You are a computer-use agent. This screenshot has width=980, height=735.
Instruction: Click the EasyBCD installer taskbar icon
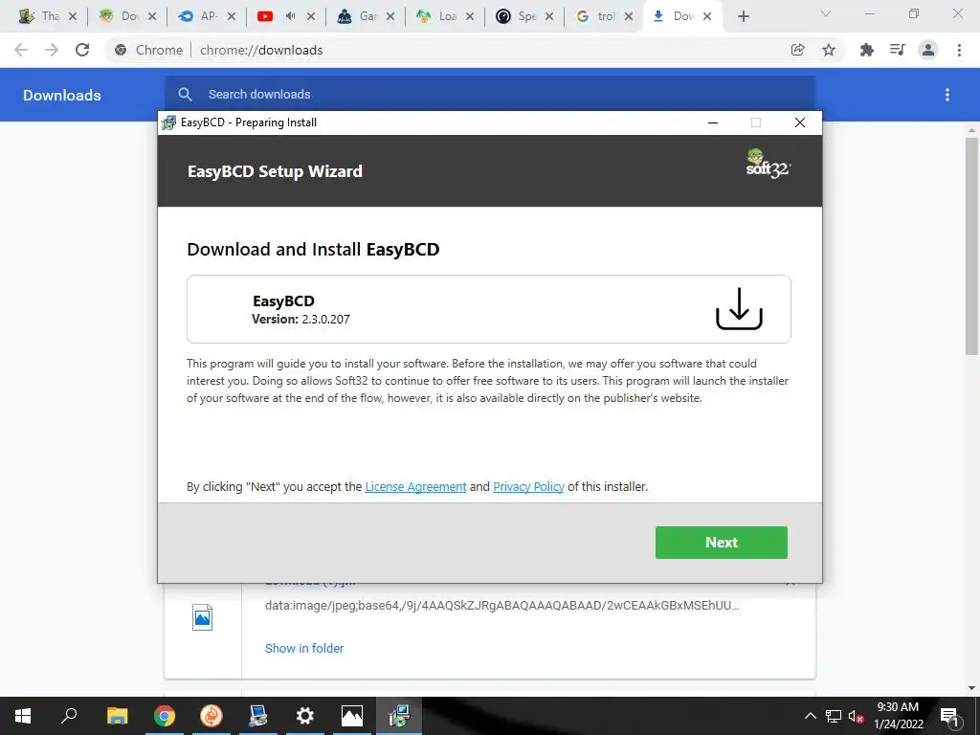(399, 716)
